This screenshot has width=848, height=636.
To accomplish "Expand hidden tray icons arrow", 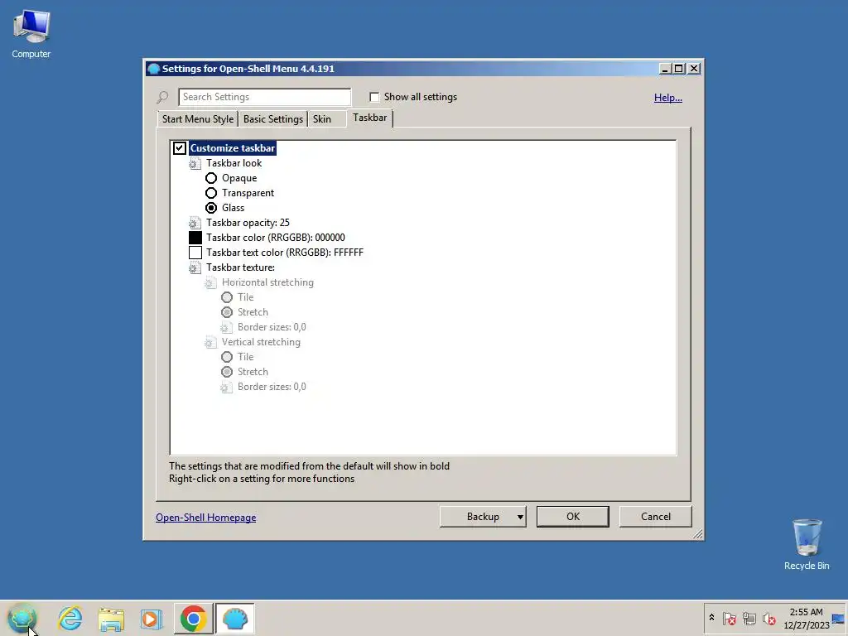I will click(x=711, y=618).
